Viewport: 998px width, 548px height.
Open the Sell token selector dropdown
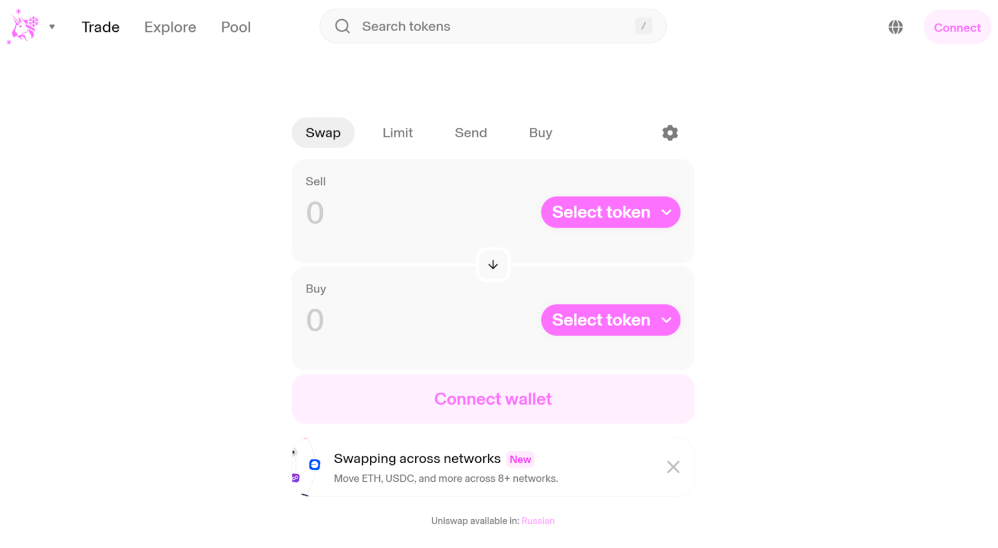point(611,213)
